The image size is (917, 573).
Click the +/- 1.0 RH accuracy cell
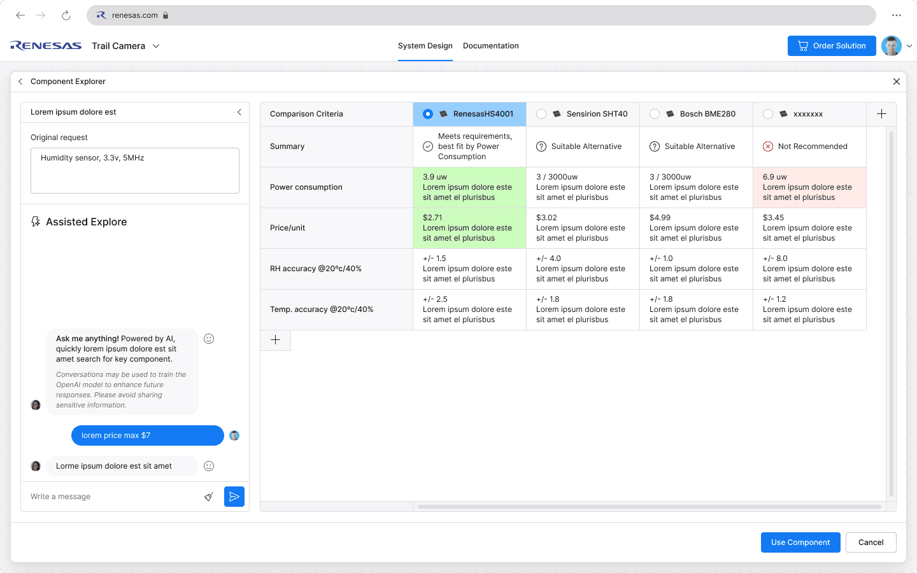click(697, 269)
